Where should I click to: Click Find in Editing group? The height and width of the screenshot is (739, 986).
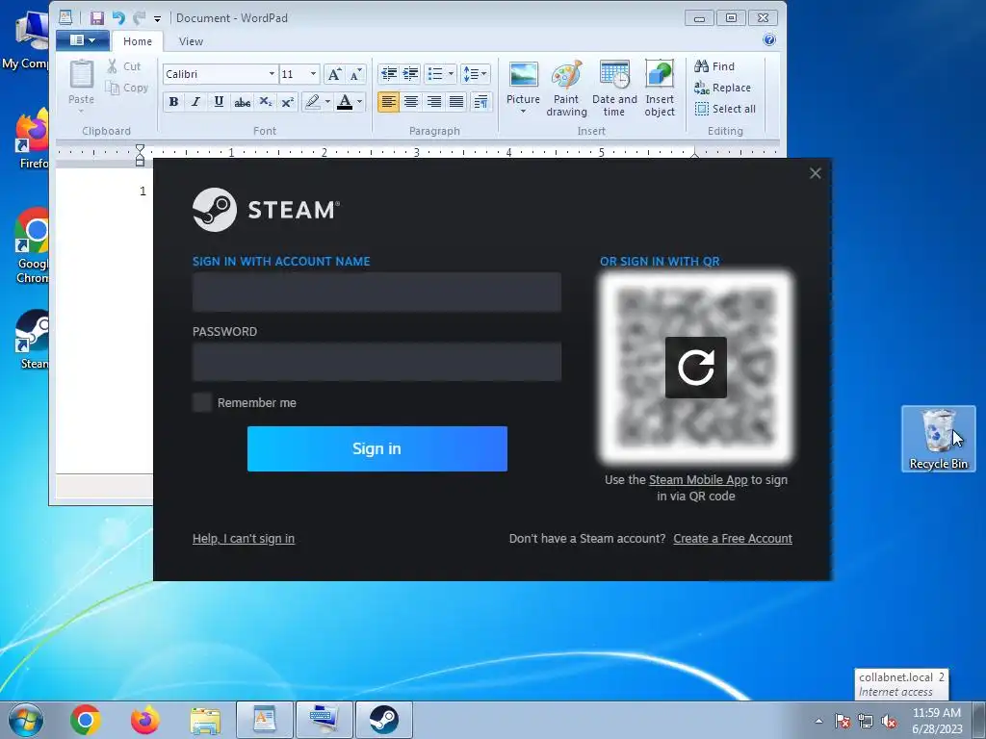(x=714, y=66)
